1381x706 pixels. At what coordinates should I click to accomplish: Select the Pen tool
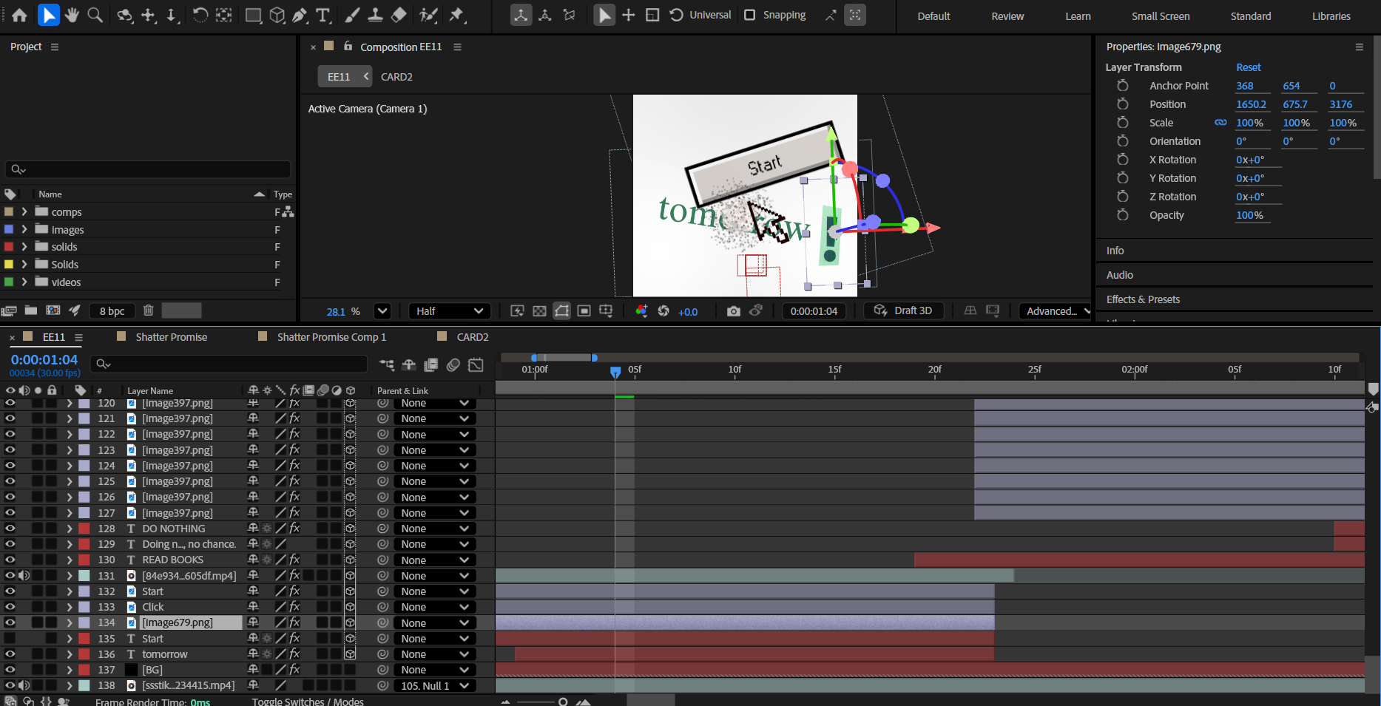[300, 15]
